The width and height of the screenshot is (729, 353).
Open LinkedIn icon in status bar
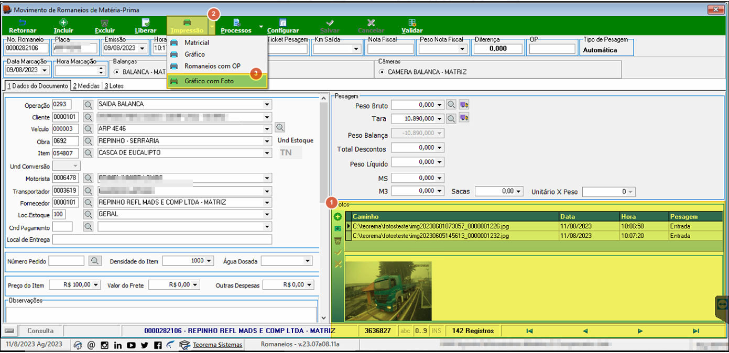coord(118,345)
